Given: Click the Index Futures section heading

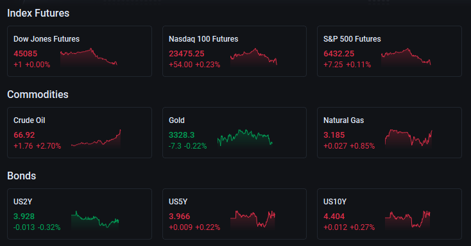Looking at the screenshot, I should point(38,13).
